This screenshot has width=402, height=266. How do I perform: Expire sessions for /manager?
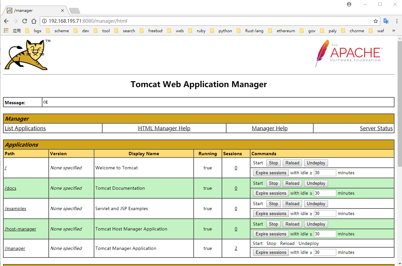pos(271,252)
